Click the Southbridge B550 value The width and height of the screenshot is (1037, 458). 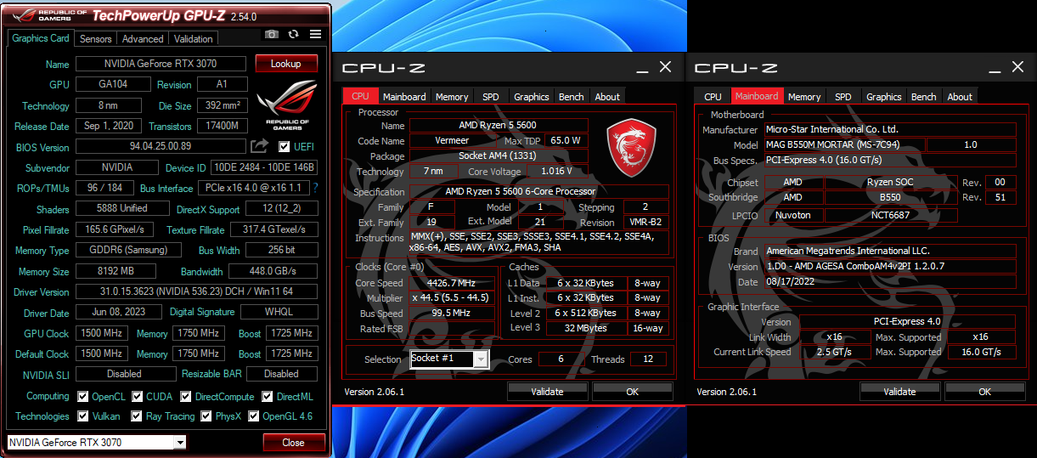tap(891, 197)
